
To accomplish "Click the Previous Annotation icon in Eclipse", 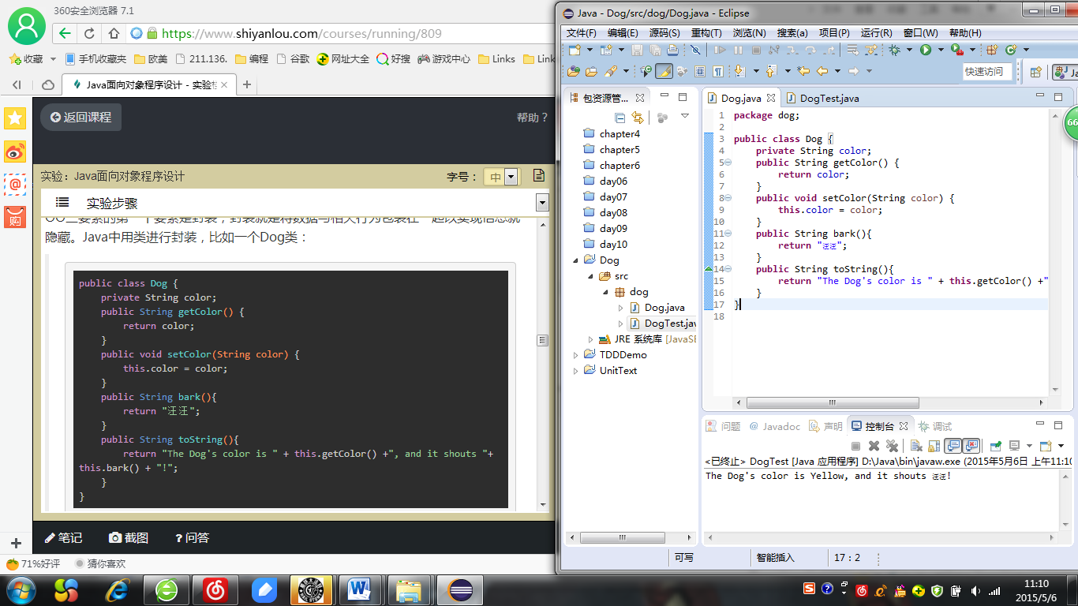I will point(771,71).
